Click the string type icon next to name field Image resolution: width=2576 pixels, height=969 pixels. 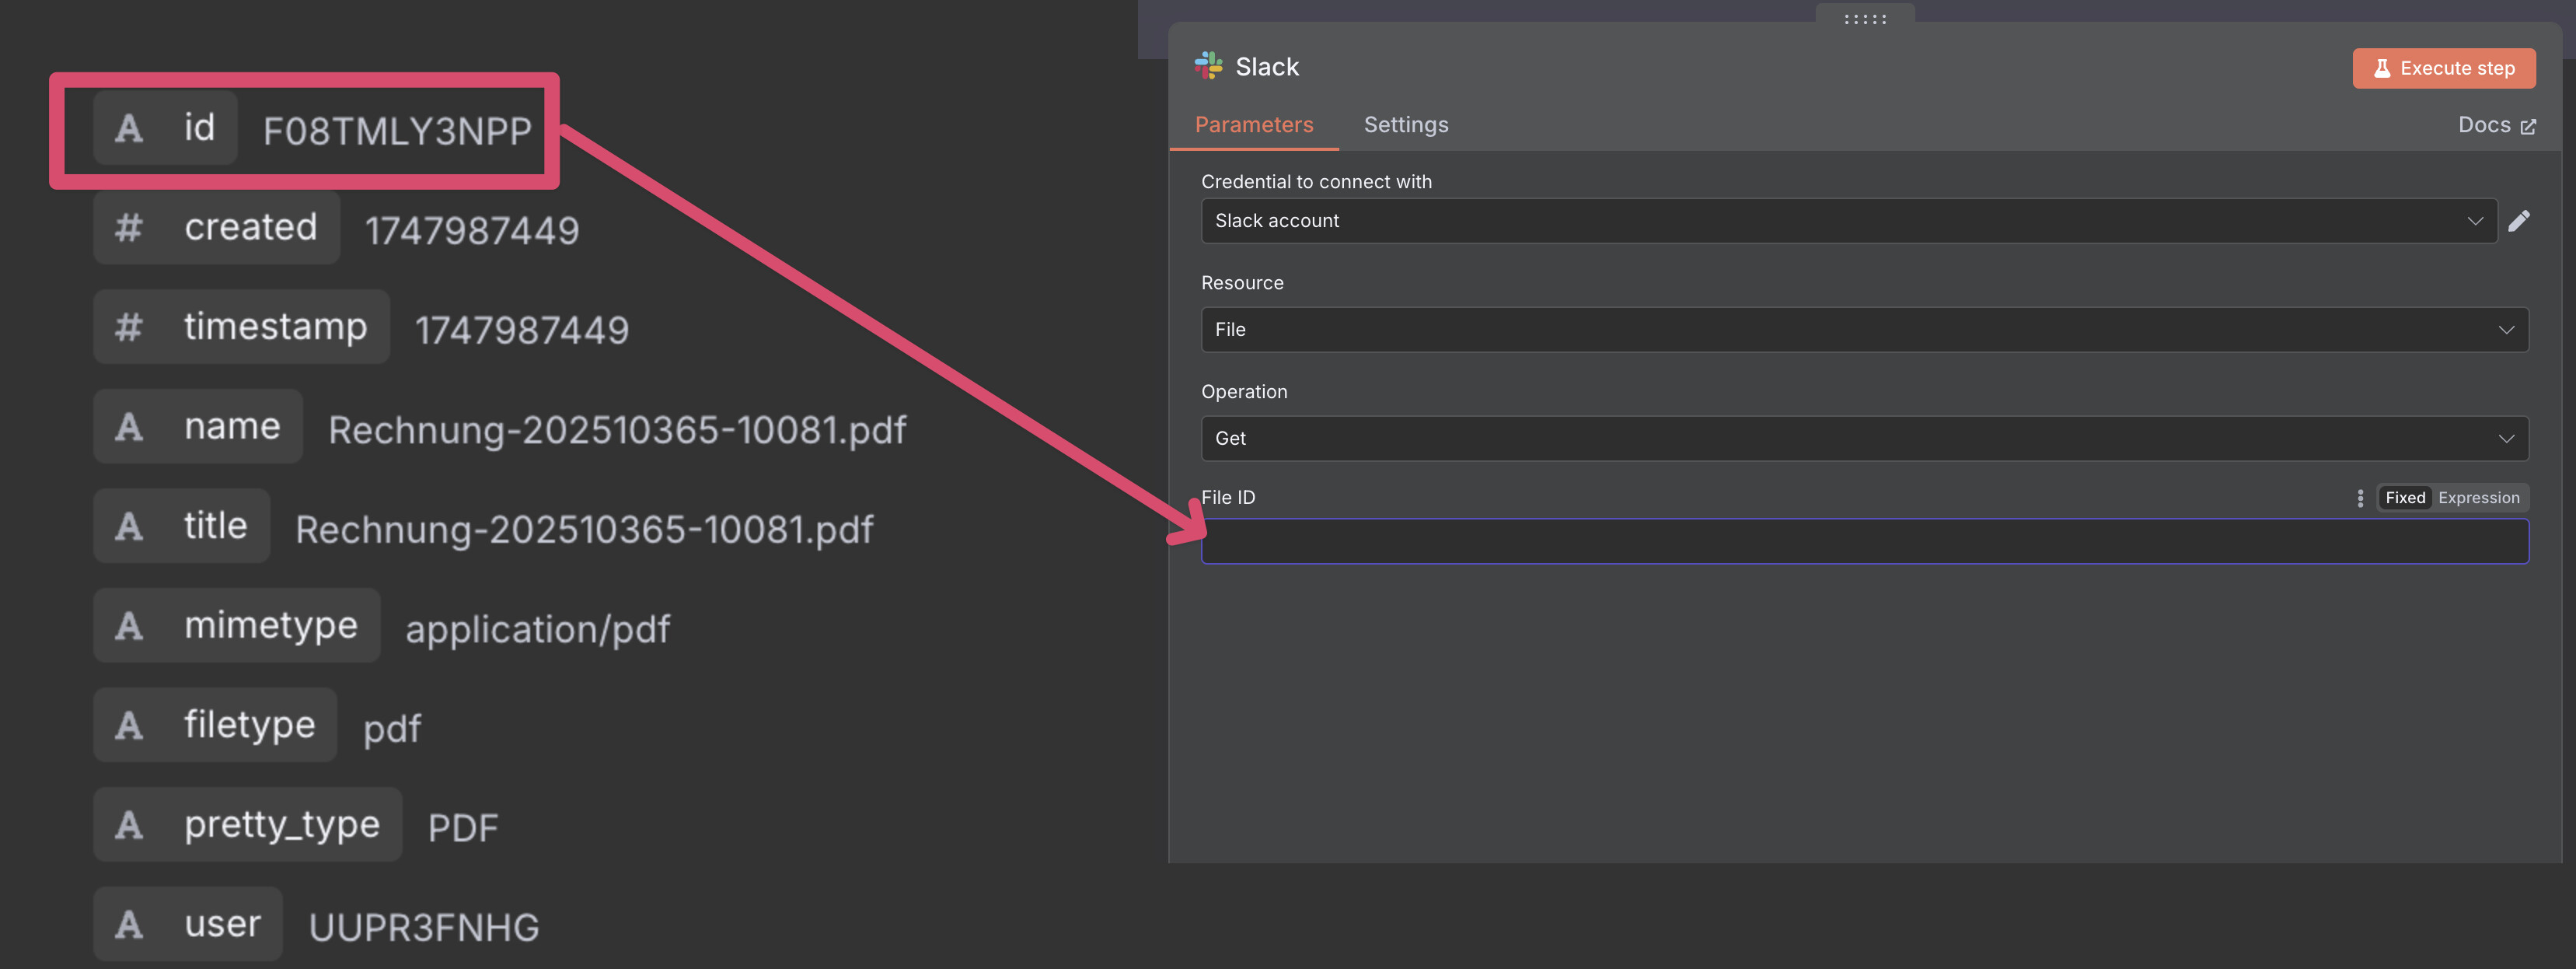129,427
